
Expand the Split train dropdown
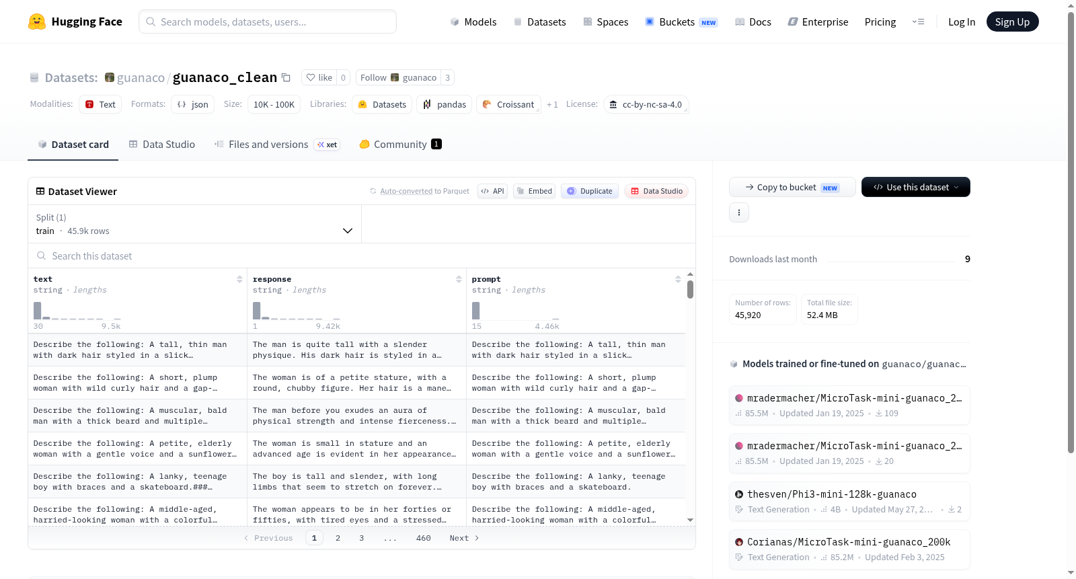(x=194, y=224)
